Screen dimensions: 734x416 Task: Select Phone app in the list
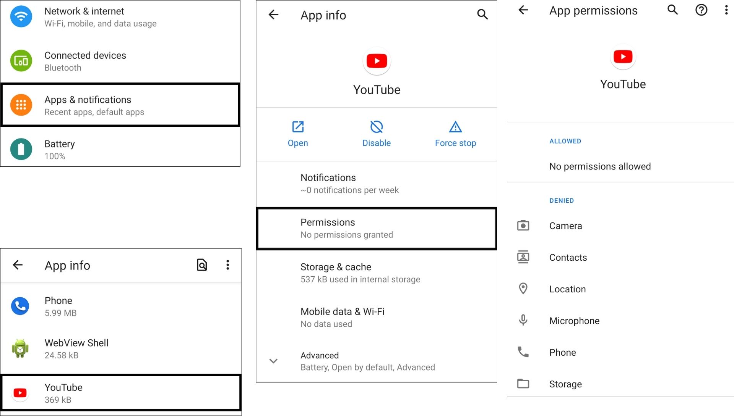coord(121,306)
